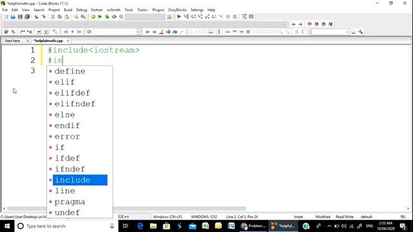Close the Start here tab
This screenshot has width=413, height=232.
click(28, 41)
